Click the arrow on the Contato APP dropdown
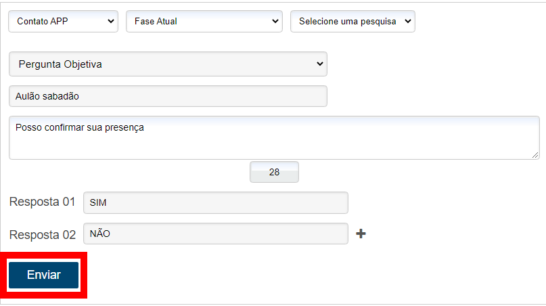 [111, 21]
